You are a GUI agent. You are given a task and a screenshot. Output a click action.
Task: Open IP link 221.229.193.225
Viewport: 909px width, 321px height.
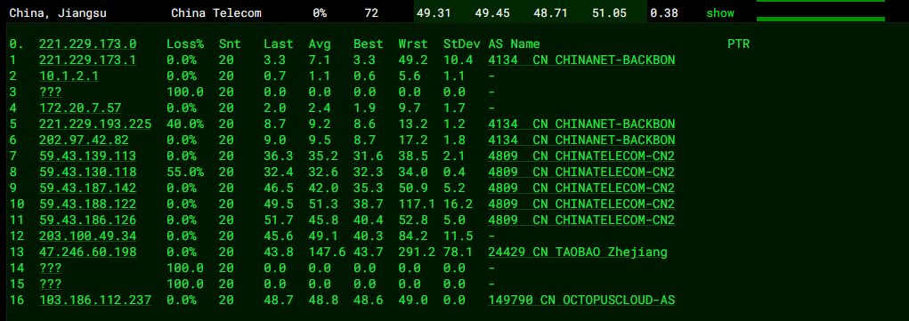(95, 124)
